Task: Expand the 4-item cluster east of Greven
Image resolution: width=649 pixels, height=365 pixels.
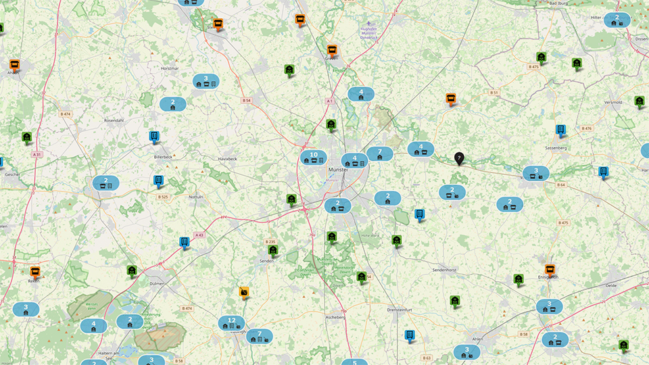Action: tap(361, 95)
